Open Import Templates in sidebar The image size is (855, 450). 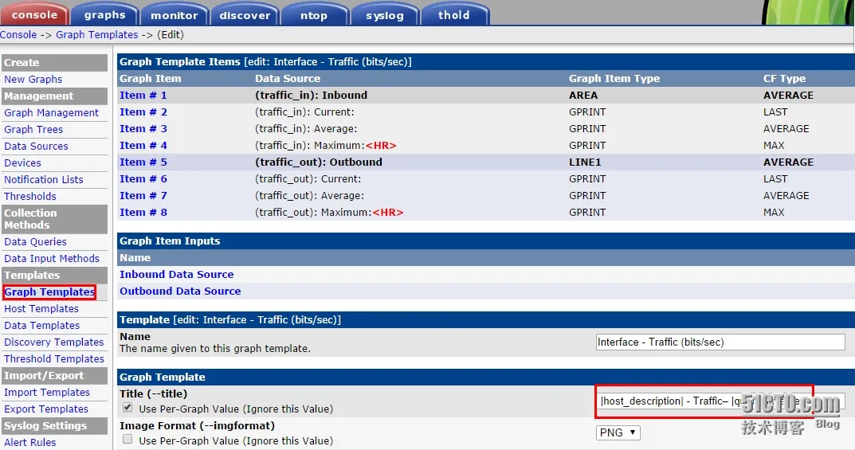(x=47, y=392)
